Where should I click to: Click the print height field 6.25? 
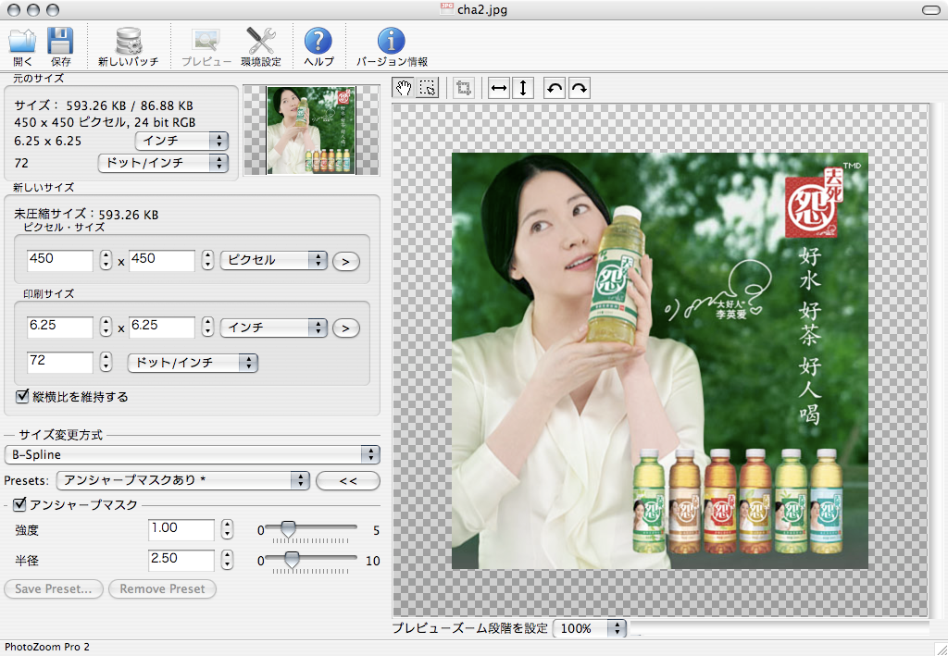click(x=162, y=327)
